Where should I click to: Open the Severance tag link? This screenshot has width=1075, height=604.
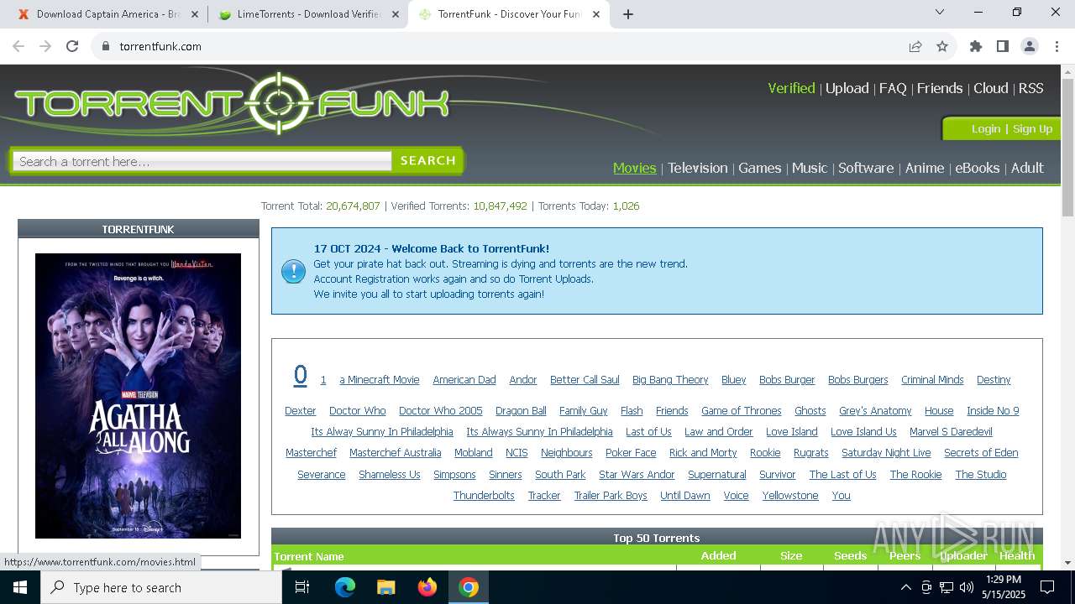[321, 474]
